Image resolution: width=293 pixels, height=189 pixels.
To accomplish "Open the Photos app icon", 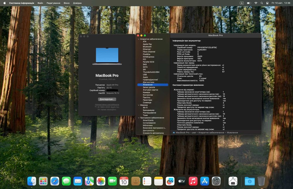I will pyautogui.click(x=101, y=181).
